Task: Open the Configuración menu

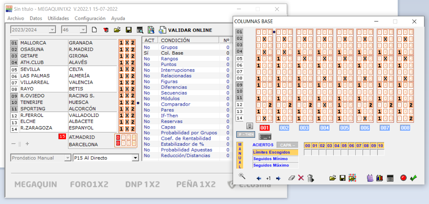Action: pyautogui.click(x=90, y=18)
